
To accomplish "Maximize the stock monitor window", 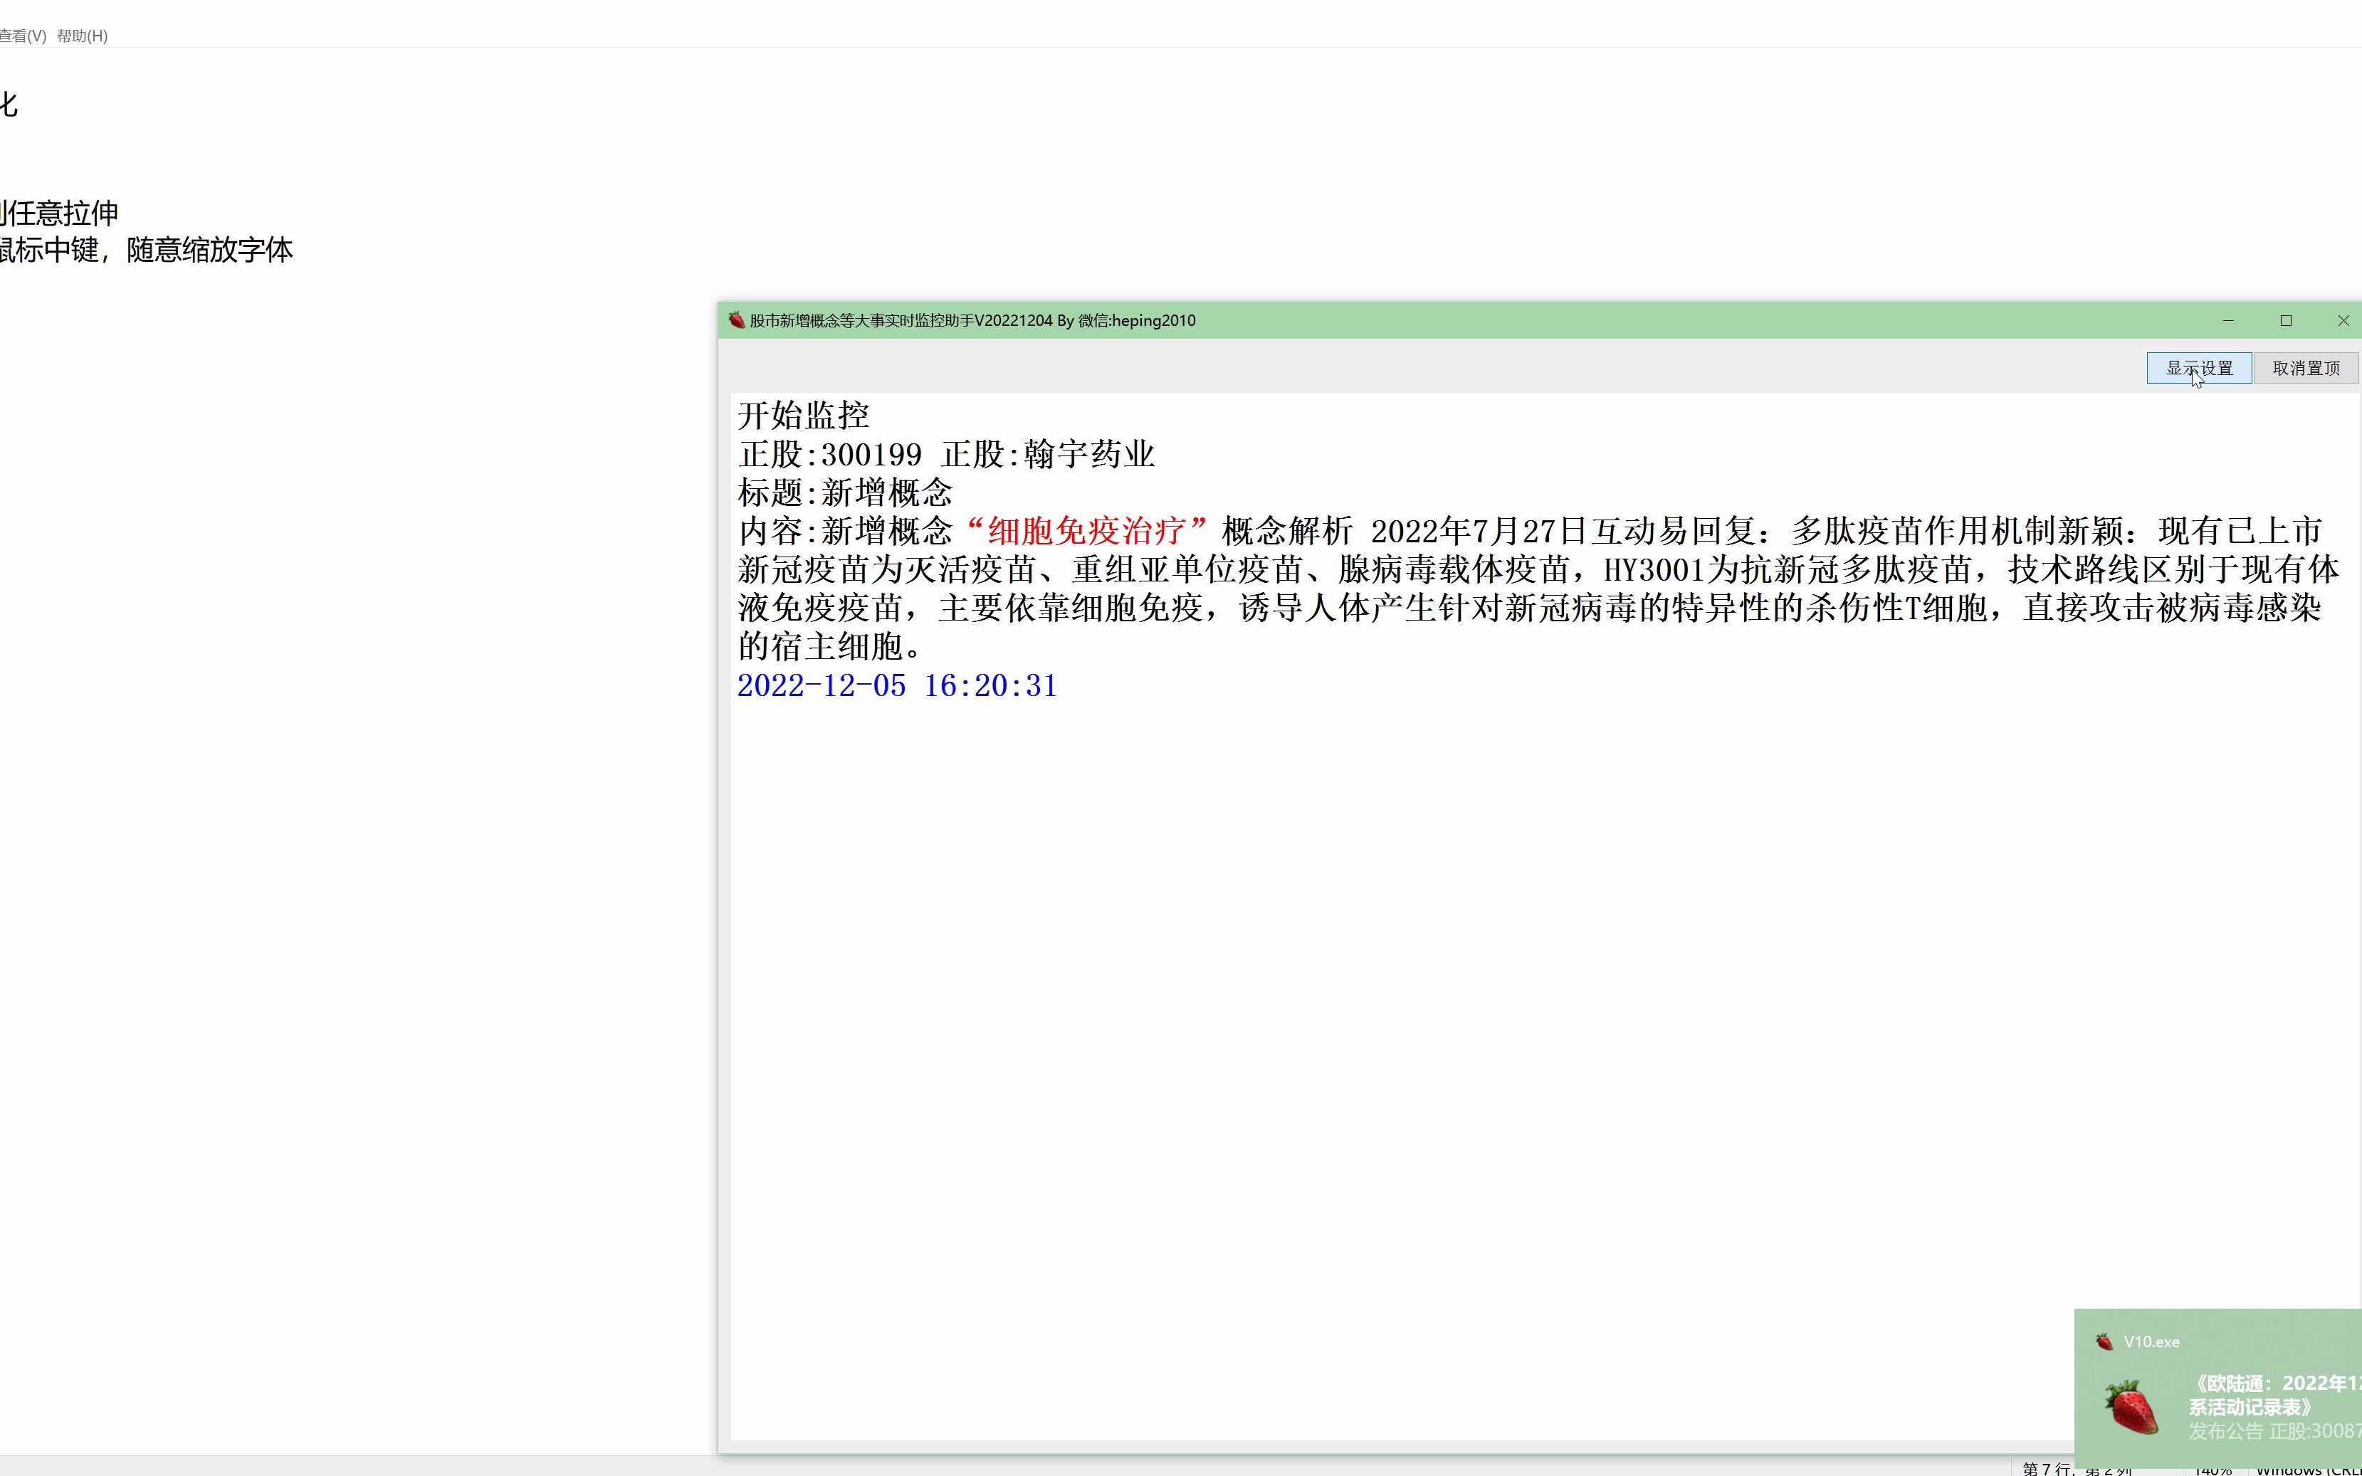I will point(2286,320).
